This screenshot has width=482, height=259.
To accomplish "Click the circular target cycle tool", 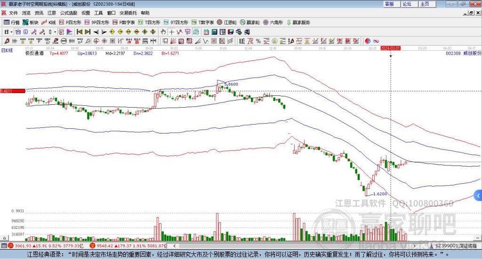I will (x=96, y=41).
